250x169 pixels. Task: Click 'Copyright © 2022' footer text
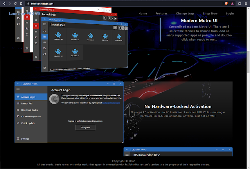coord(123,161)
